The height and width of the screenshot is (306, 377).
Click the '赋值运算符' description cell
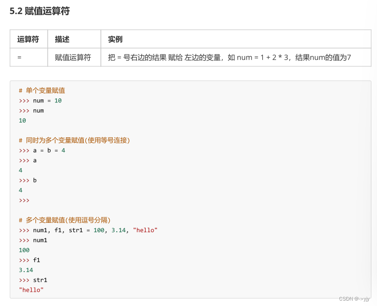(x=74, y=58)
